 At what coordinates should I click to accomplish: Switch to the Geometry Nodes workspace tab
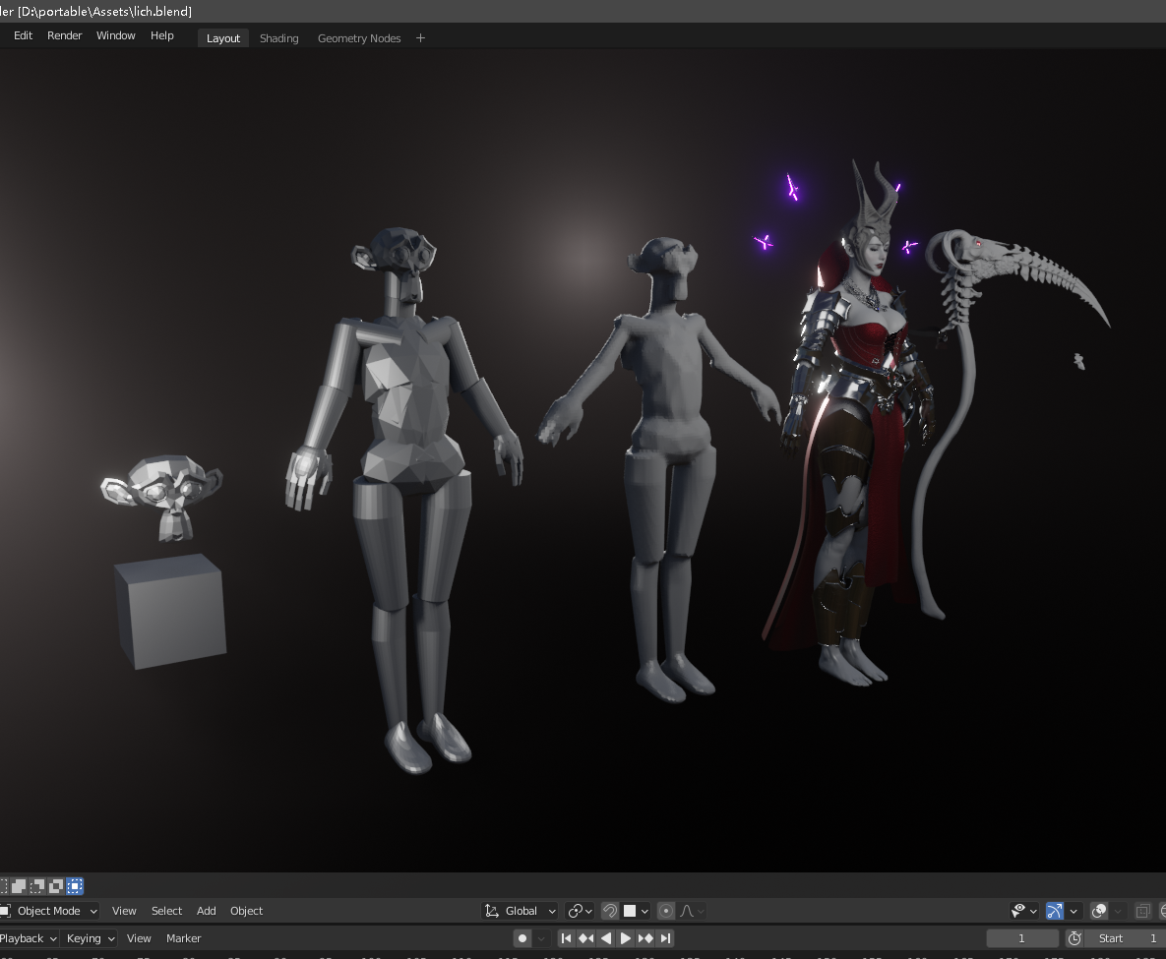[x=359, y=38]
